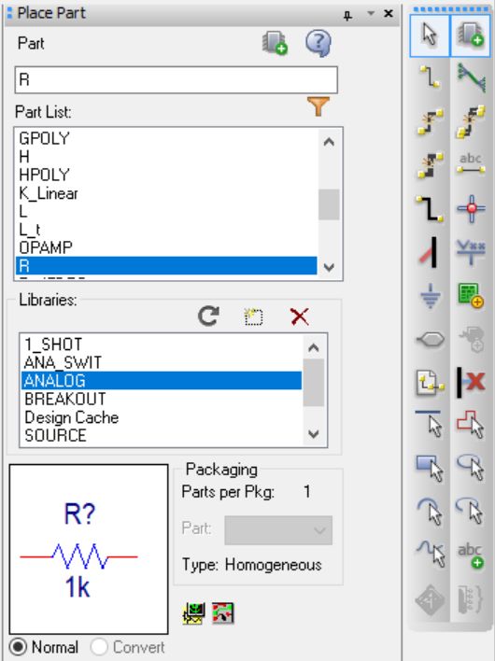The image size is (495, 661).
Task: Select ANALOG library
Action: (162, 381)
